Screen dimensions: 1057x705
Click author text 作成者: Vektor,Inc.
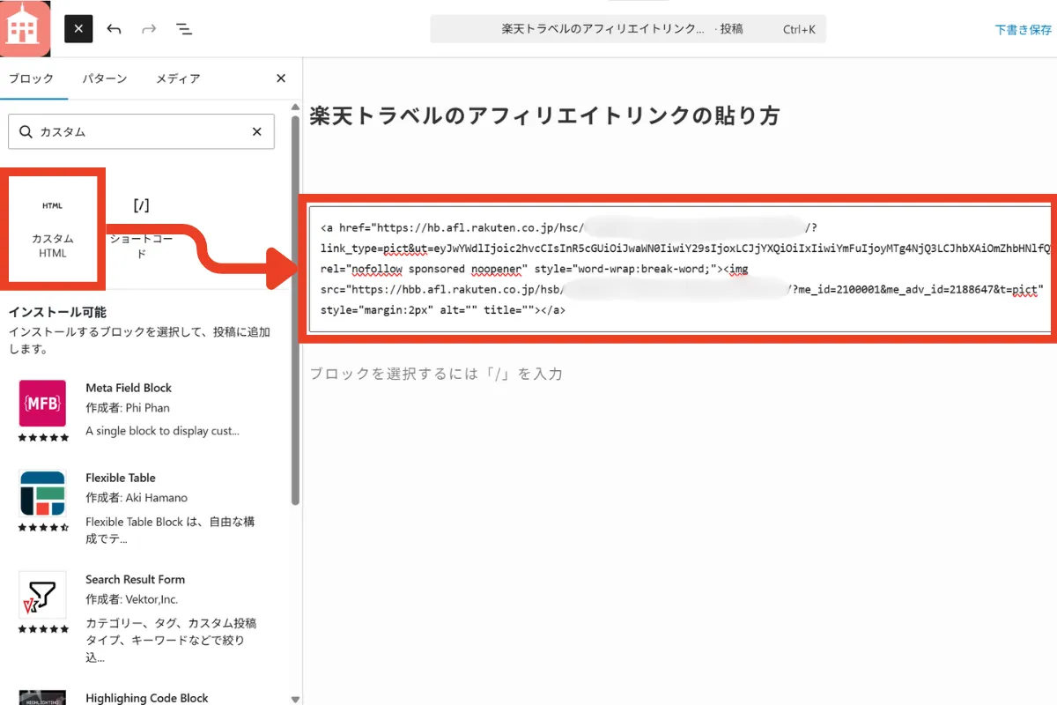pos(132,599)
